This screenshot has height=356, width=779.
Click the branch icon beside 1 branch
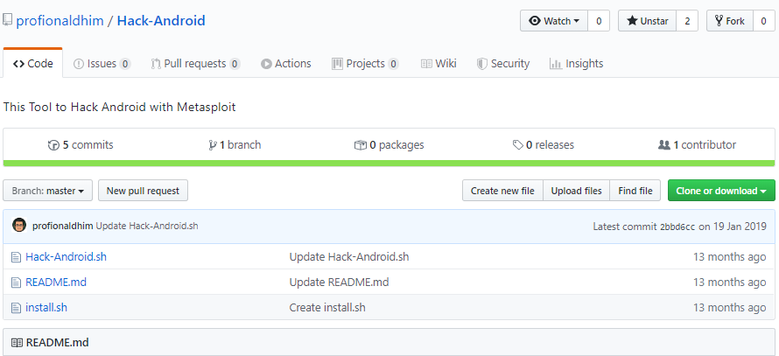(x=214, y=145)
